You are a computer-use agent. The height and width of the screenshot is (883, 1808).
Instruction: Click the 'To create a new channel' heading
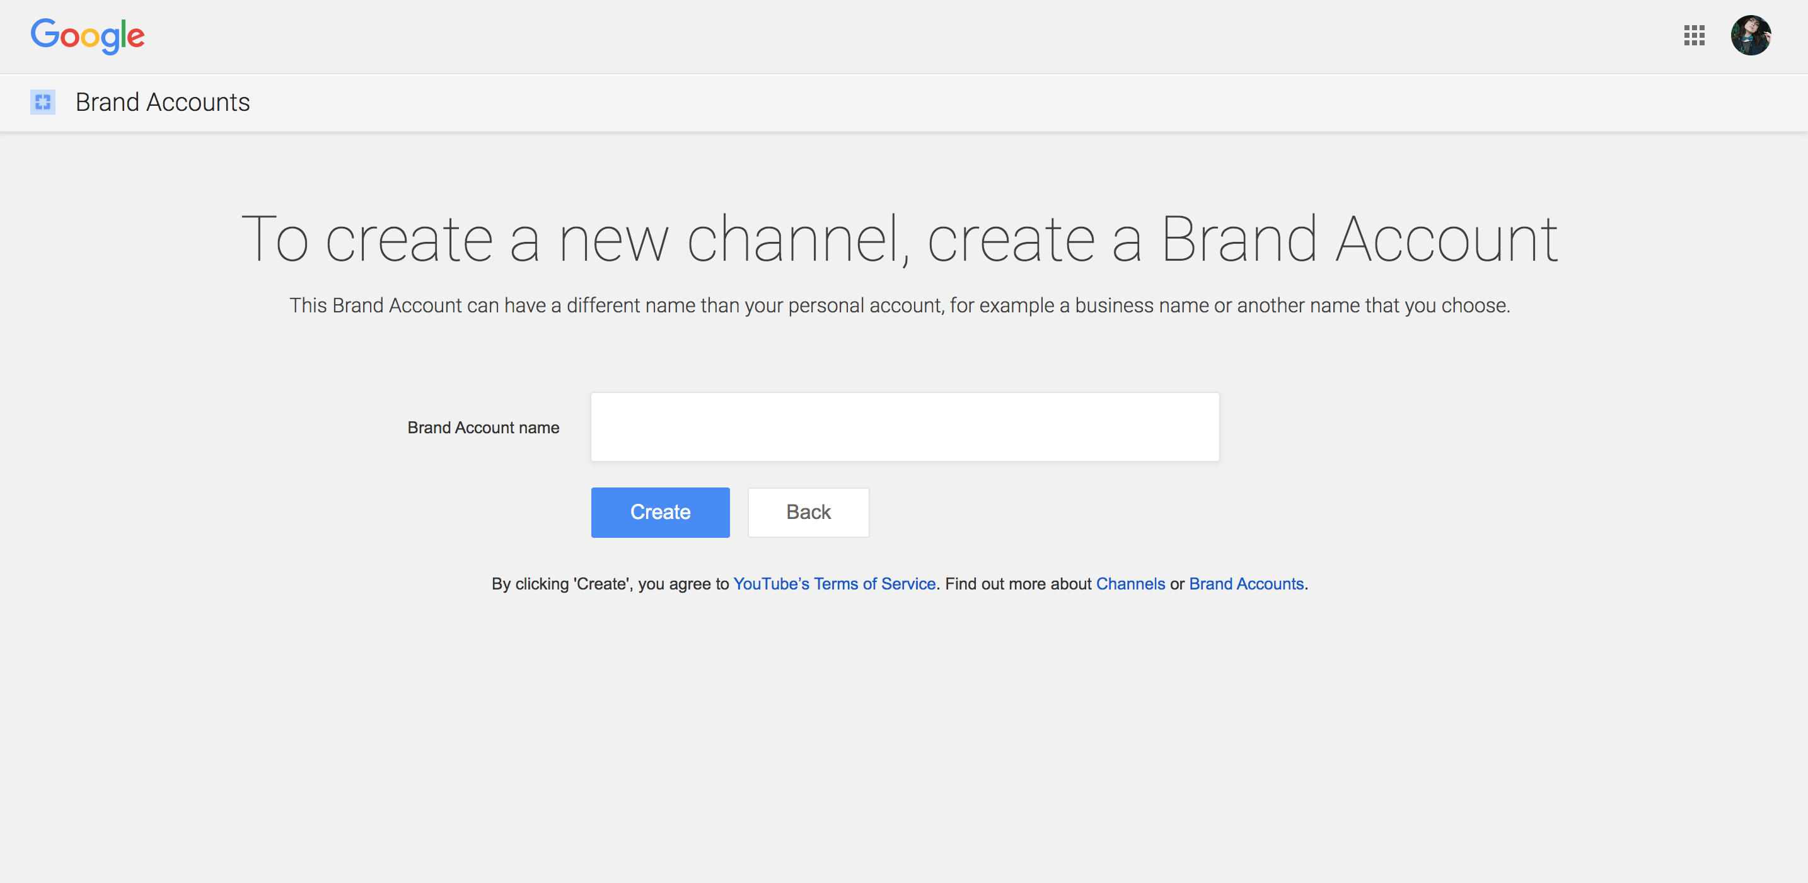coord(899,239)
